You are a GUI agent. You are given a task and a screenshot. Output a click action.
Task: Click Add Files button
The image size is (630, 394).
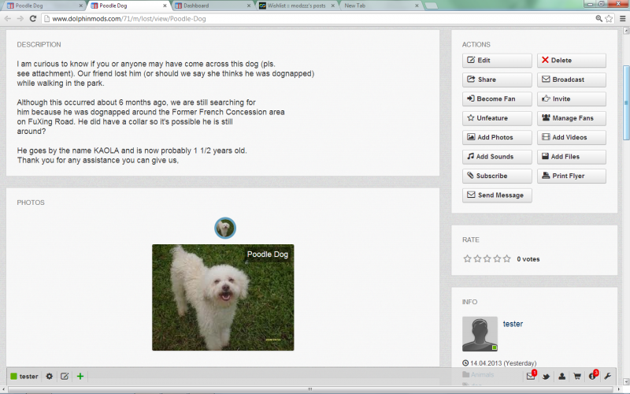[x=572, y=157]
